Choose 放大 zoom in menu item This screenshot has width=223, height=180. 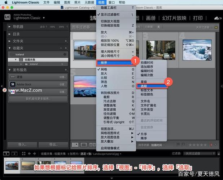pos(116,32)
